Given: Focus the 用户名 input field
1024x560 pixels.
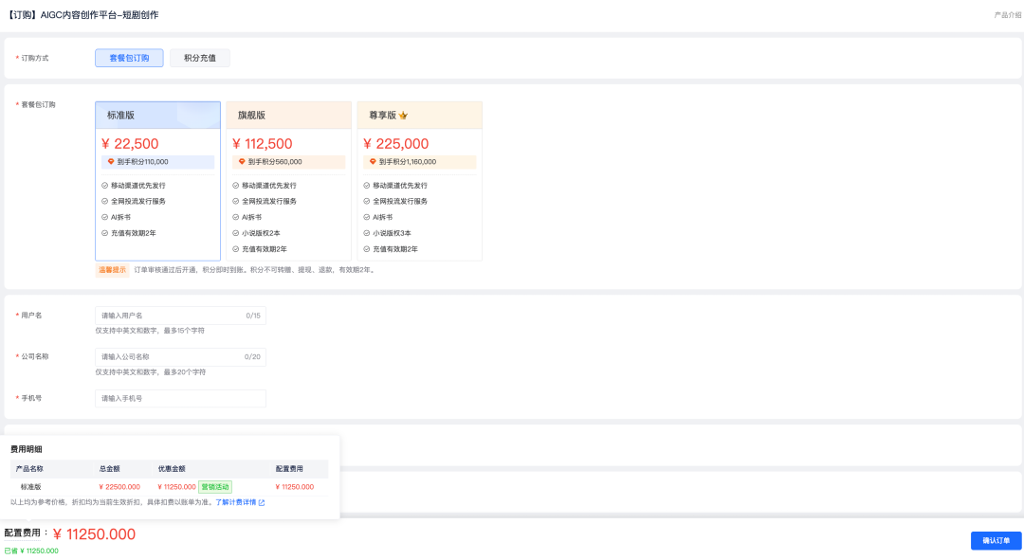Looking at the screenshot, I should 180,316.
